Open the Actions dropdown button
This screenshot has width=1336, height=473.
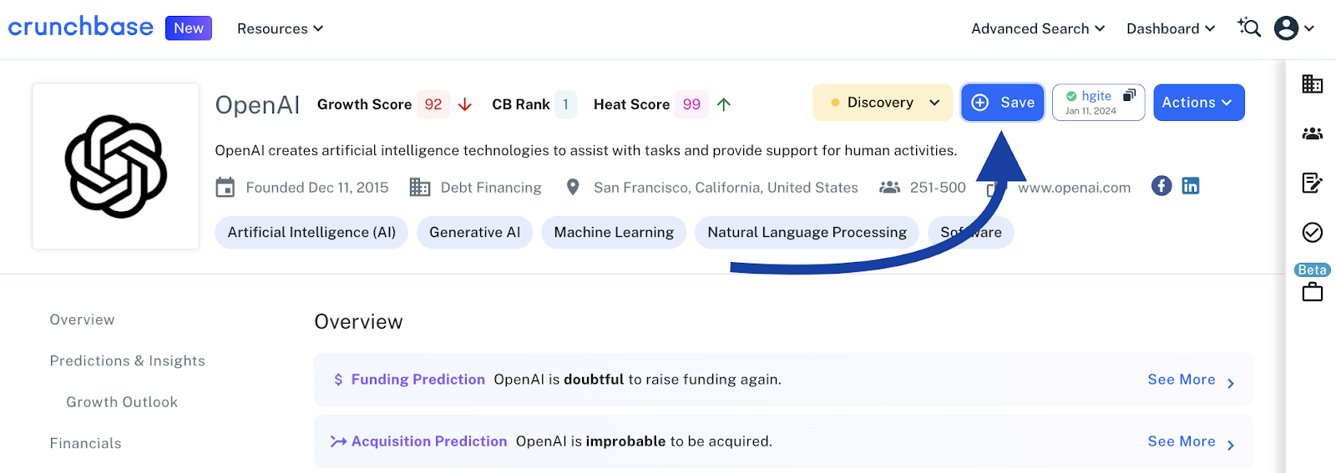coord(1199,103)
